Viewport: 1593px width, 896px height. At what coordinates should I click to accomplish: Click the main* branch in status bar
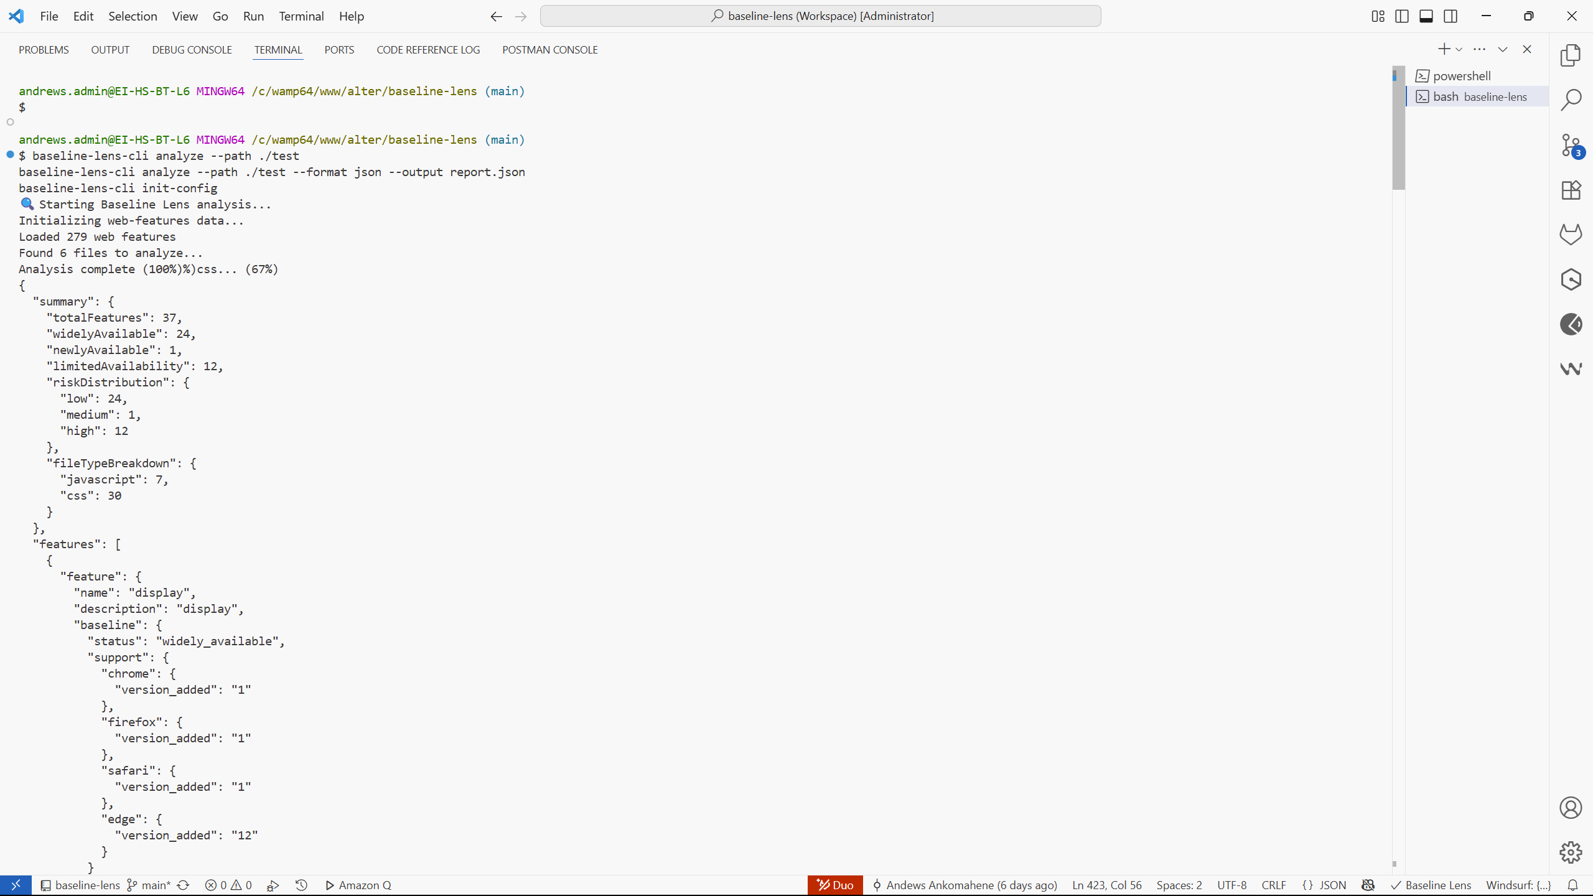149,885
